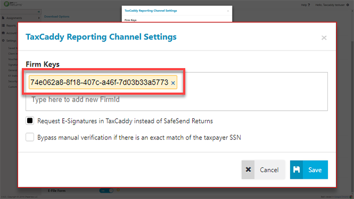Expand the Assignments chevron arrow

pyautogui.click(x=39, y=18)
